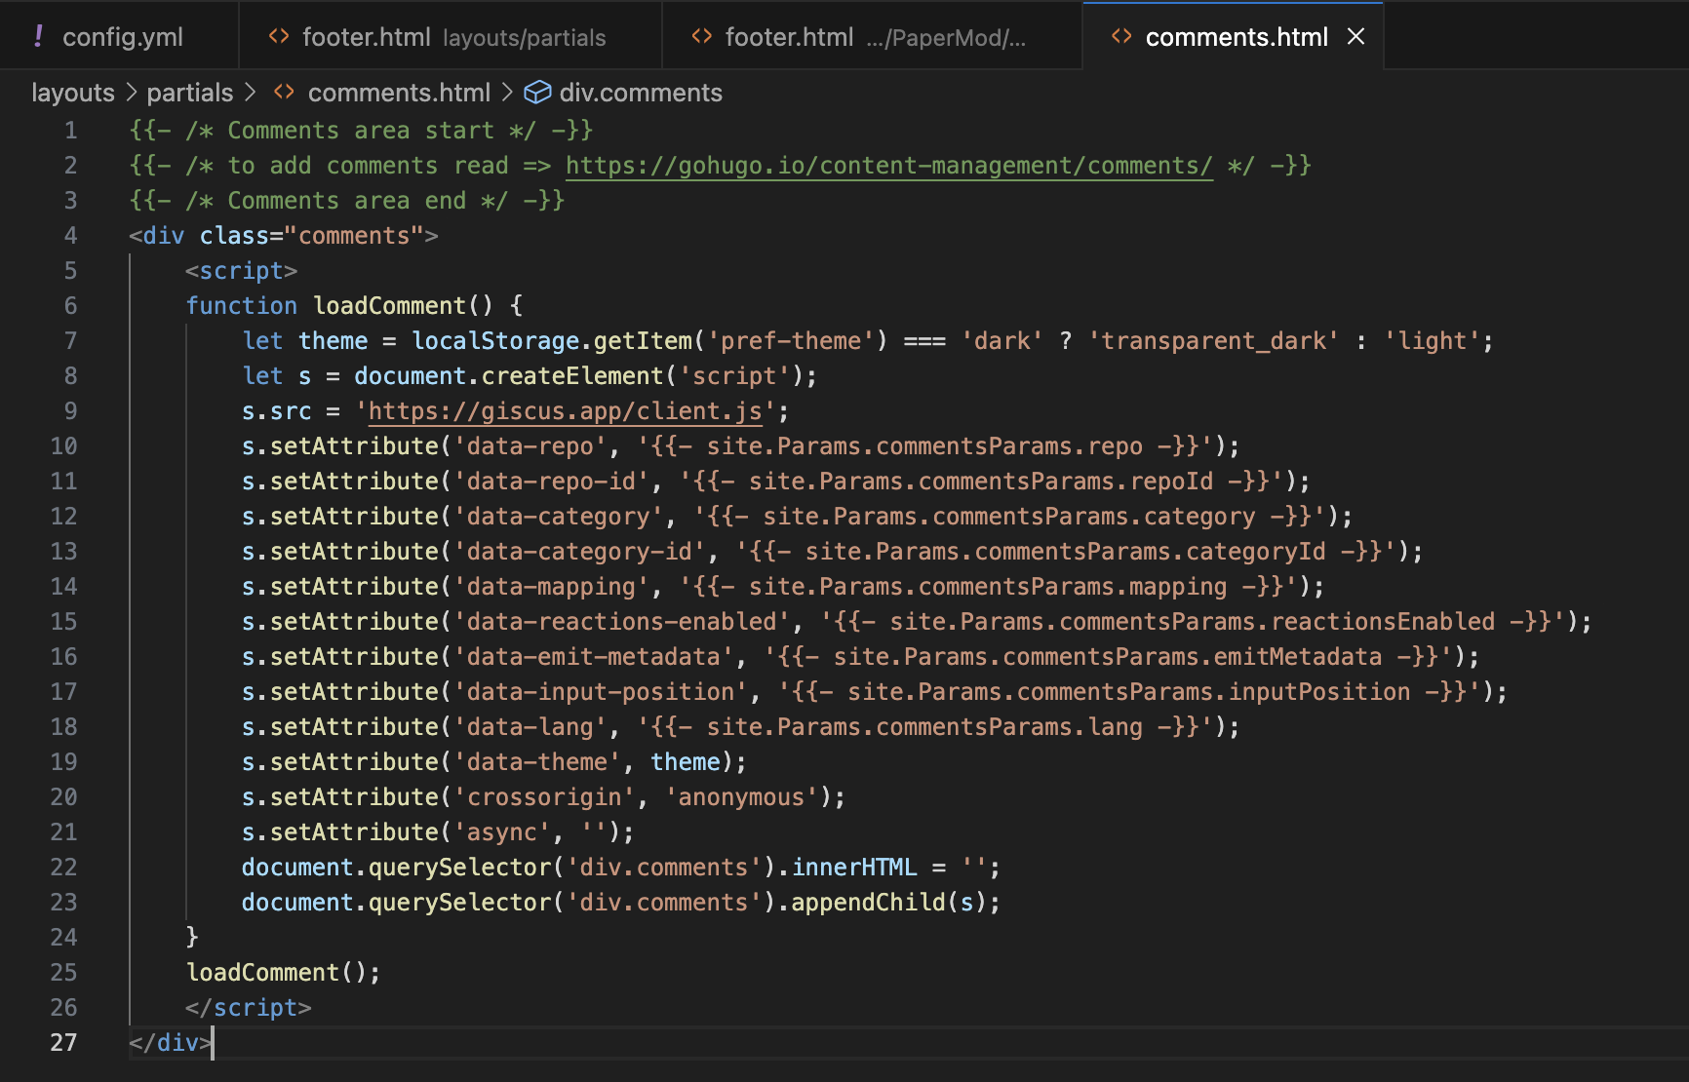Click 'crossorigin' attribute string
The width and height of the screenshot is (1689, 1082).
tap(544, 797)
